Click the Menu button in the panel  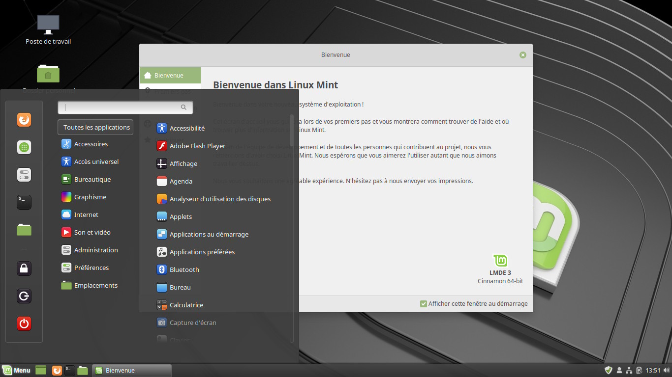coord(17,370)
